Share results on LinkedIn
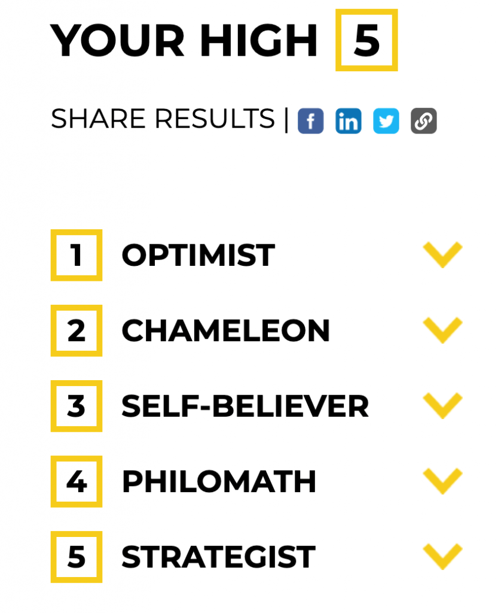Viewport: 498px width, 613px height. click(x=348, y=121)
